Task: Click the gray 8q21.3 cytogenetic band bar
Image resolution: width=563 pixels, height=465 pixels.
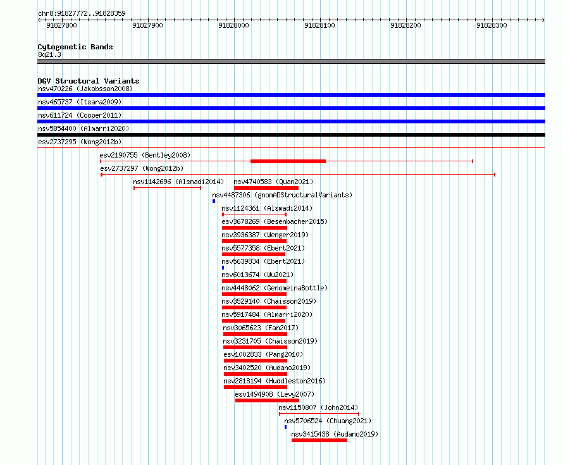Action: (291, 61)
